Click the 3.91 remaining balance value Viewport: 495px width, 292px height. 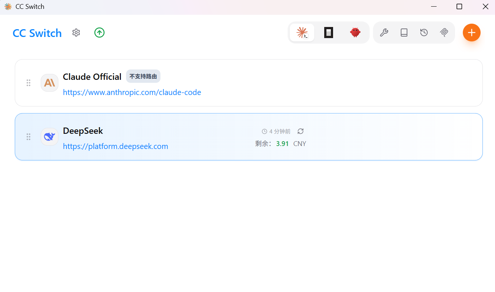282,144
